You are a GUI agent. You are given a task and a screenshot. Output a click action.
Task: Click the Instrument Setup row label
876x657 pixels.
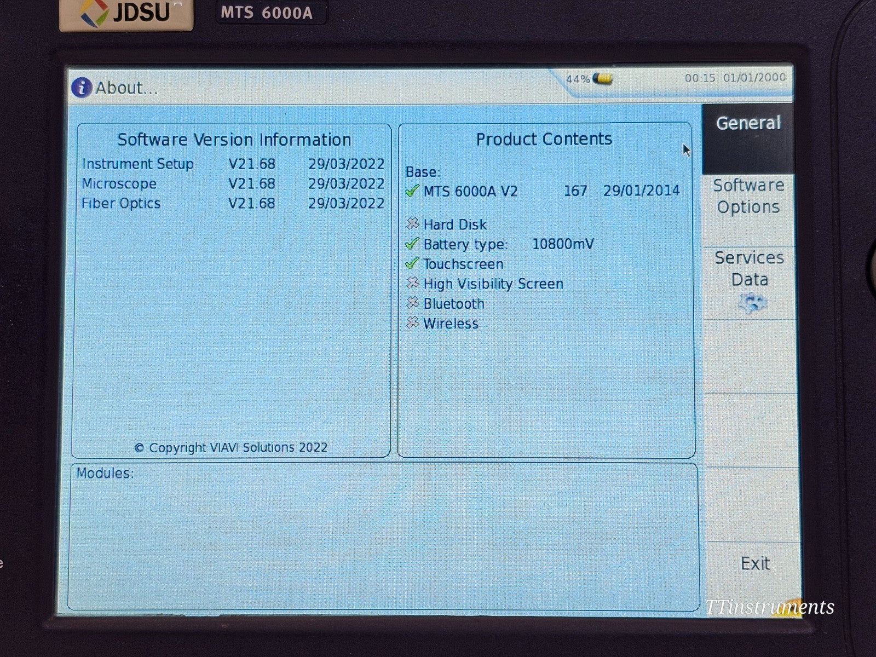[137, 164]
